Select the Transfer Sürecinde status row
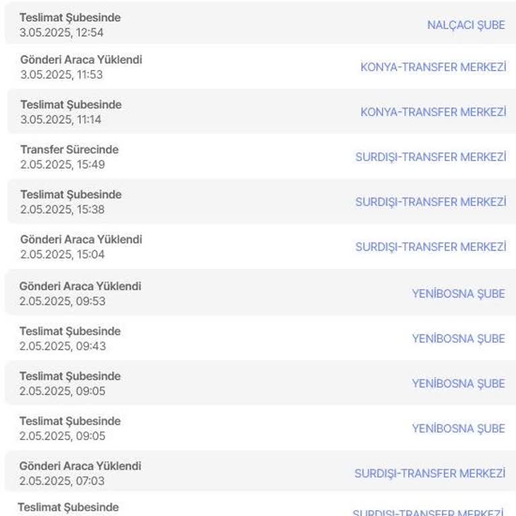 [x=69, y=150]
